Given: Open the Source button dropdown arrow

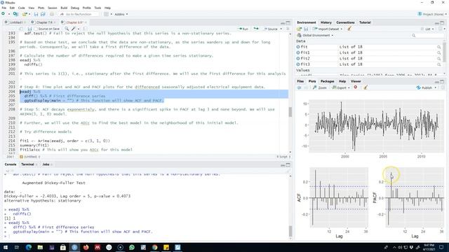Looking at the screenshot, I should pyautogui.click(x=281, y=29).
